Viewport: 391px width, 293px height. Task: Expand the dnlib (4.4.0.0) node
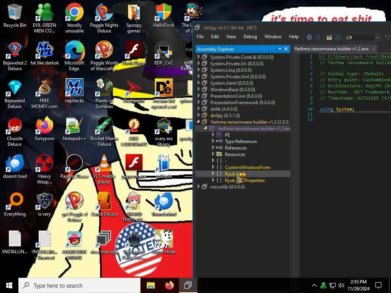point(199,109)
